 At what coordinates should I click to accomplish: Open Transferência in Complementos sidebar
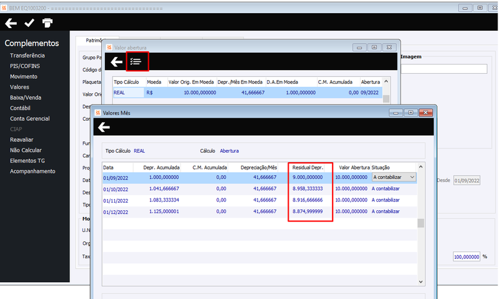pos(27,56)
